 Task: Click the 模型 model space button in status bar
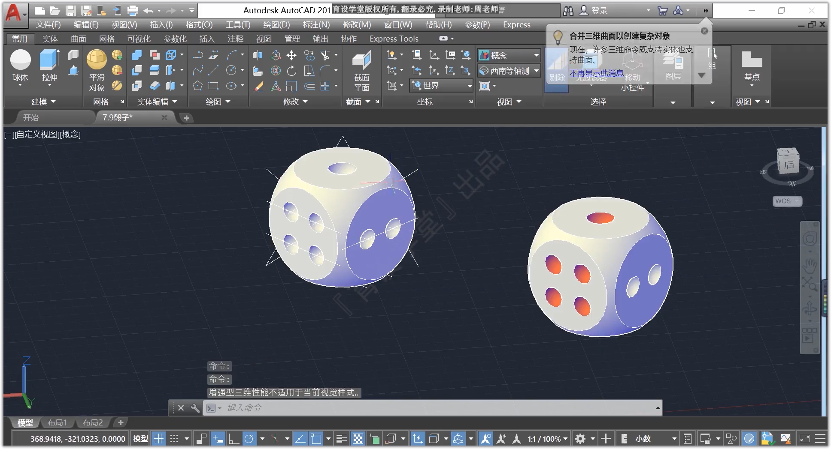[x=140, y=439]
